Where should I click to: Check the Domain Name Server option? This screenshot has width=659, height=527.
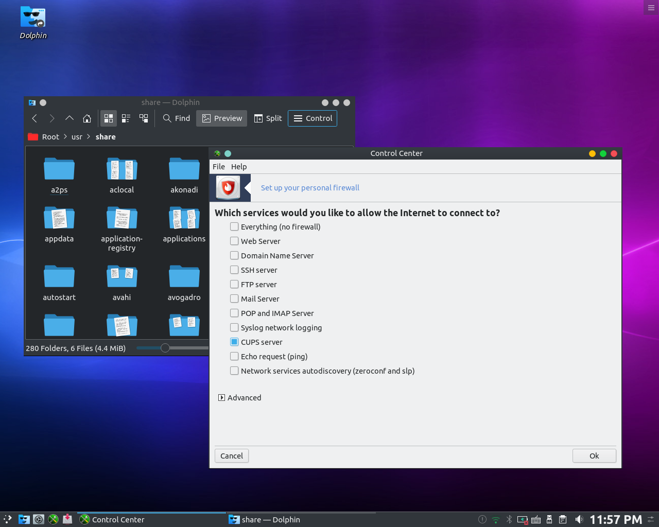click(234, 255)
